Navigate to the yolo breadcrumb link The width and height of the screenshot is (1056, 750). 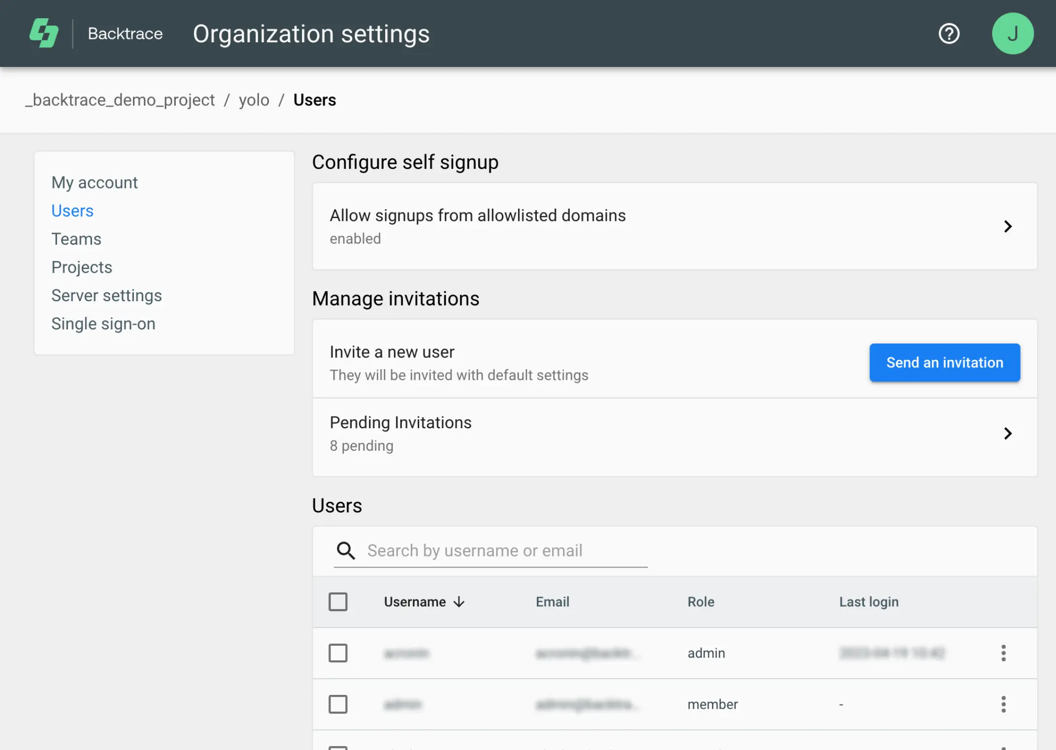point(254,100)
